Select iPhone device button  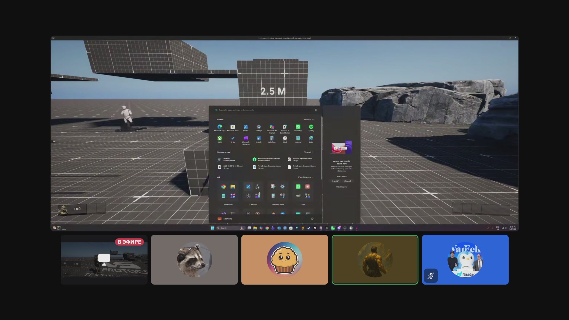pos(348,181)
